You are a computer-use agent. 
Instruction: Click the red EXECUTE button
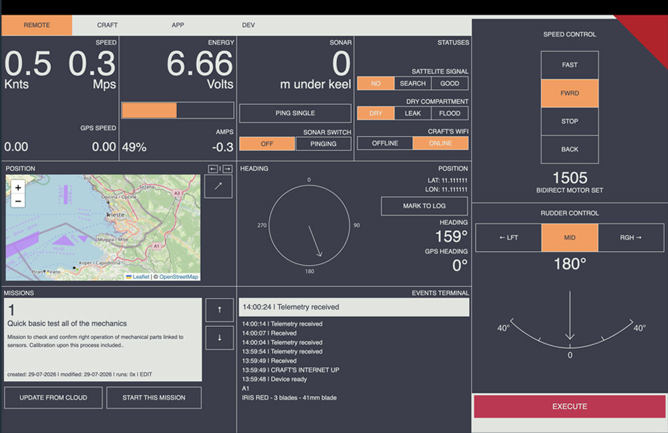pyautogui.click(x=570, y=406)
